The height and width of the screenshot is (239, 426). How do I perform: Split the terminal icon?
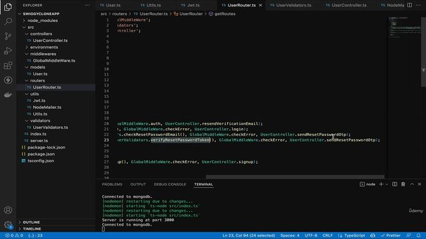(x=395, y=185)
